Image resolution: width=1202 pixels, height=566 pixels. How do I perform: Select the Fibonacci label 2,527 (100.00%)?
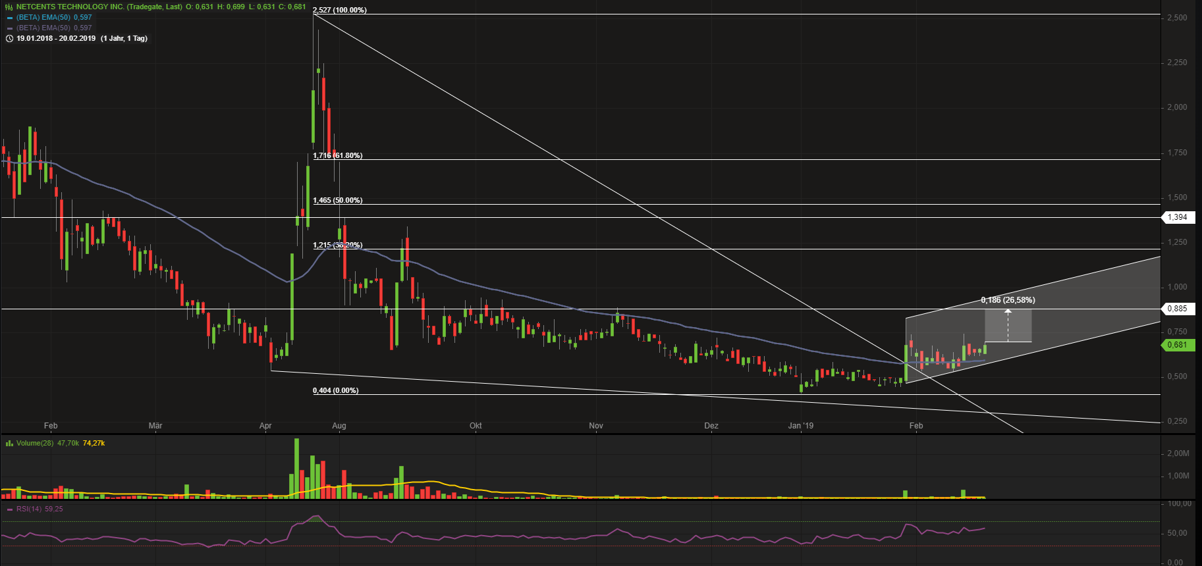[x=340, y=10]
